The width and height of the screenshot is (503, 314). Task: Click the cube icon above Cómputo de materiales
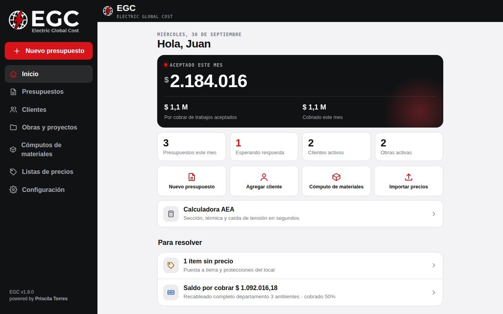coord(336,177)
